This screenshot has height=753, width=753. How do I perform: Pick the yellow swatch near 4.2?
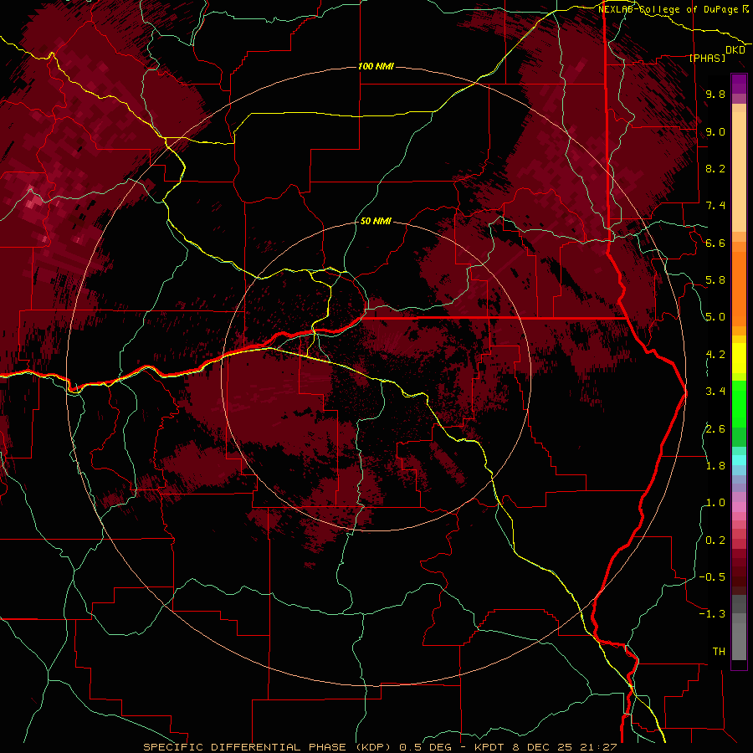[739, 358]
